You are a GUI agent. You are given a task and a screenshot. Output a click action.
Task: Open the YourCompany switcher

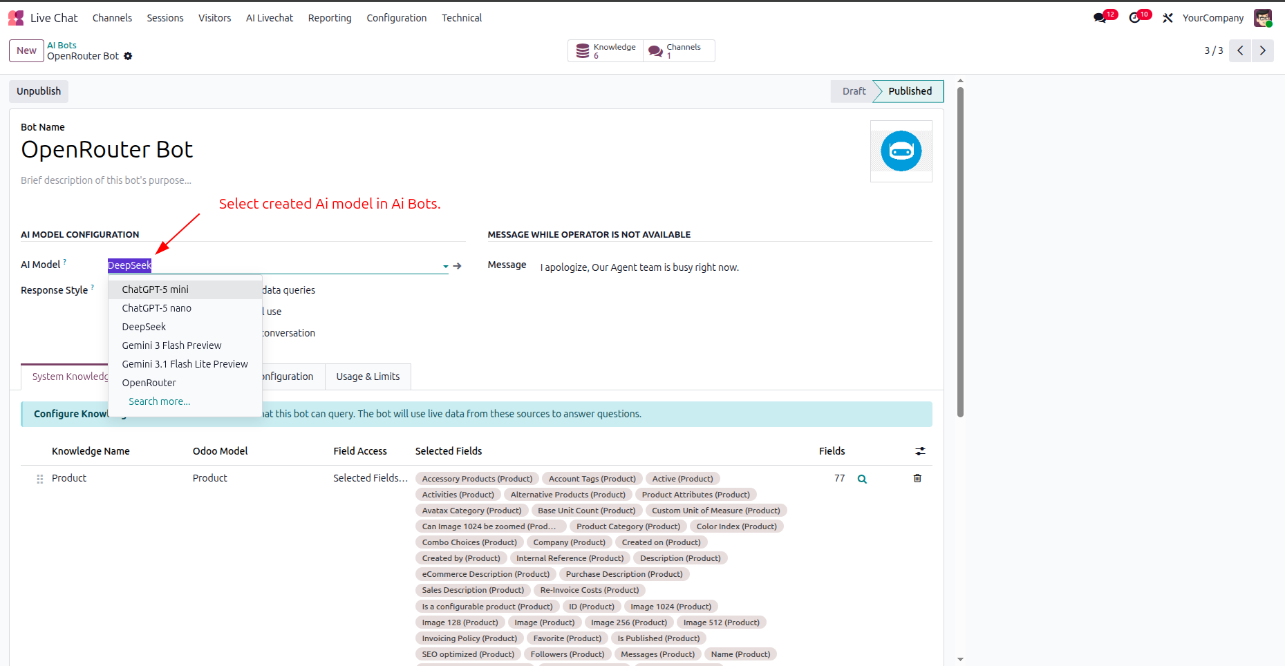(1213, 18)
